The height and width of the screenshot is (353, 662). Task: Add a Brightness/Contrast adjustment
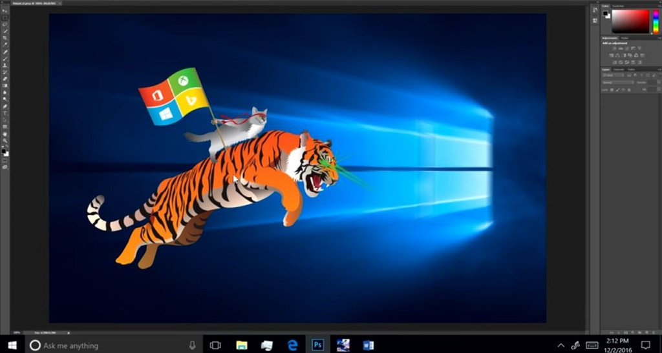click(x=614, y=48)
